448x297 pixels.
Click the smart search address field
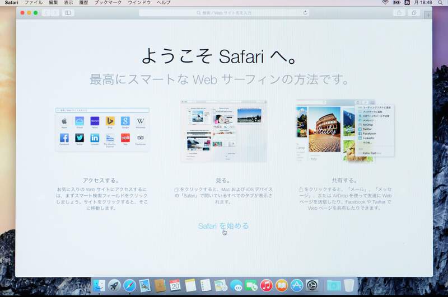(224, 13)
